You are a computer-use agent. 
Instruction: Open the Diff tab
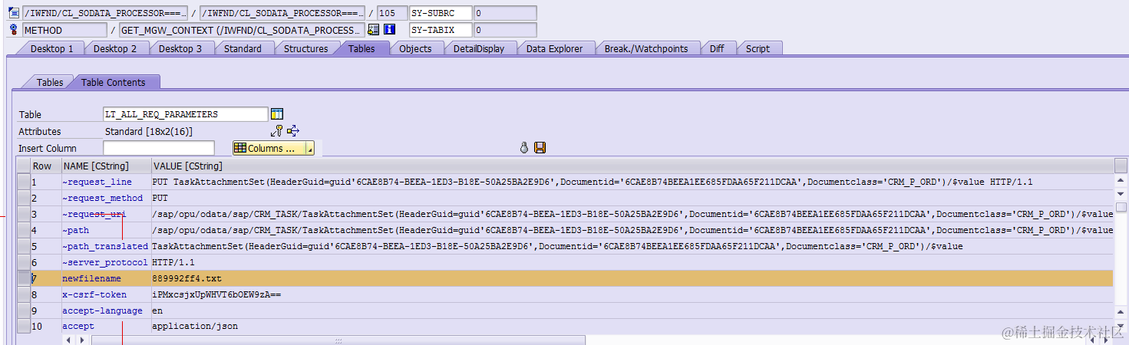[716, 48]
